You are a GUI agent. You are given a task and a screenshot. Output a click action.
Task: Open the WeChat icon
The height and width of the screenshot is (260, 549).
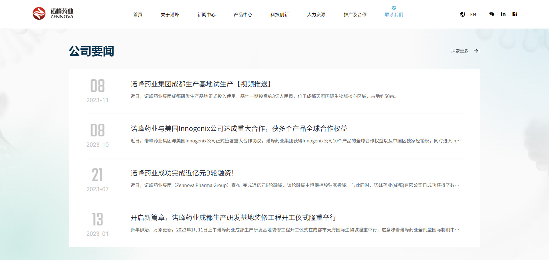(x=492, y=14)
